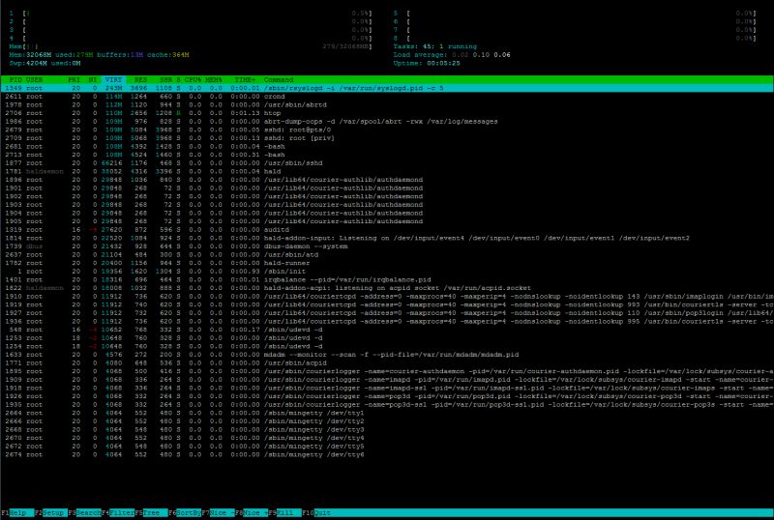Click F10 Quit in the function bar
This screenshot has height=520, width=774.
(316, 512)
